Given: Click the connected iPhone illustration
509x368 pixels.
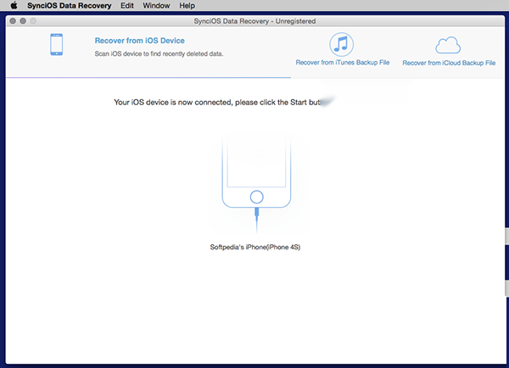Looking at the screenshot, I should tap(256, 183).
